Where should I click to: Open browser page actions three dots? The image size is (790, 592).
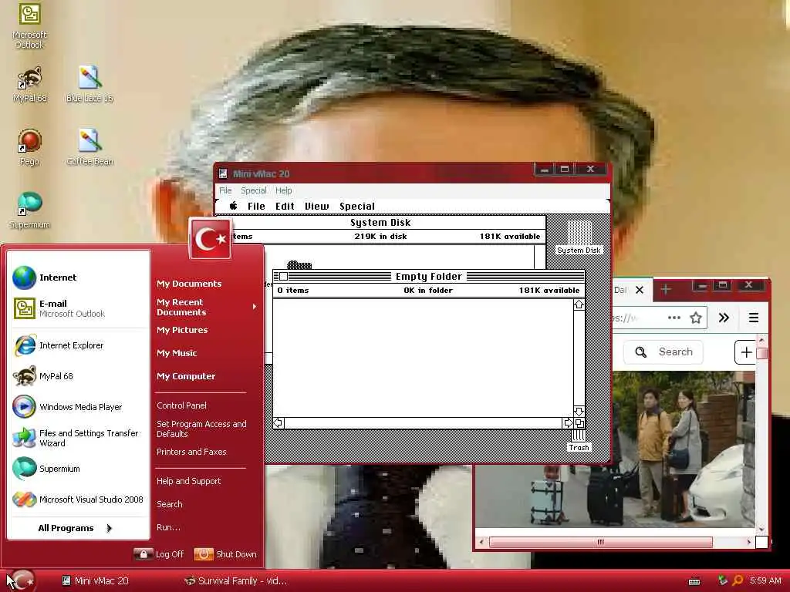674,318
